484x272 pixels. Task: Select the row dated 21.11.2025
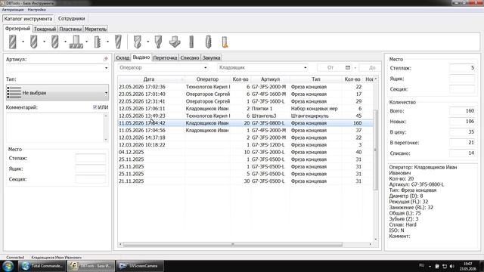point(245,181)
